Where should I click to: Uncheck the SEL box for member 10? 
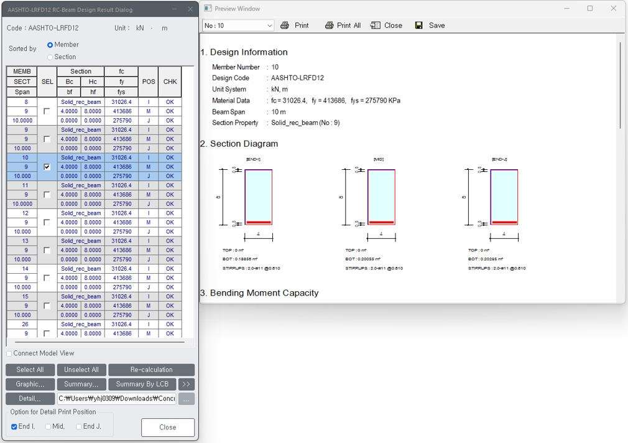pyautogui.click(x=47, y=167)
